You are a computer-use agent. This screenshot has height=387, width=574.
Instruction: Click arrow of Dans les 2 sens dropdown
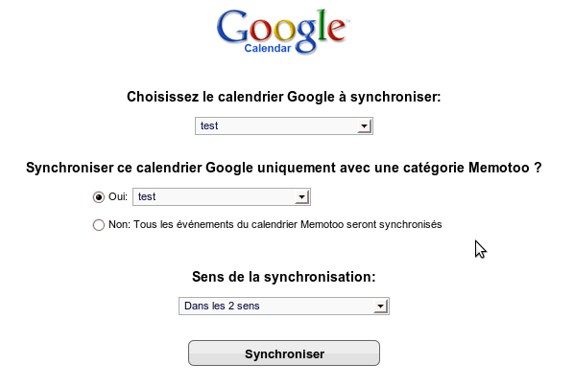(381, 307)
